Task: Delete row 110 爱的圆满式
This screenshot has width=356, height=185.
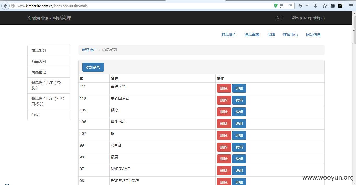Action: tap(224, 100)
